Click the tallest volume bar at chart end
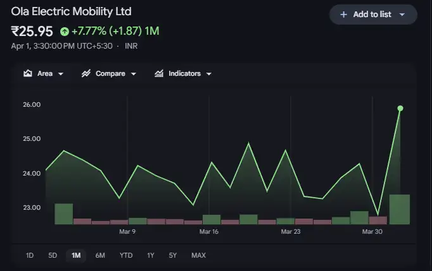Screen dimensions: 432x271 pos(400,210)
